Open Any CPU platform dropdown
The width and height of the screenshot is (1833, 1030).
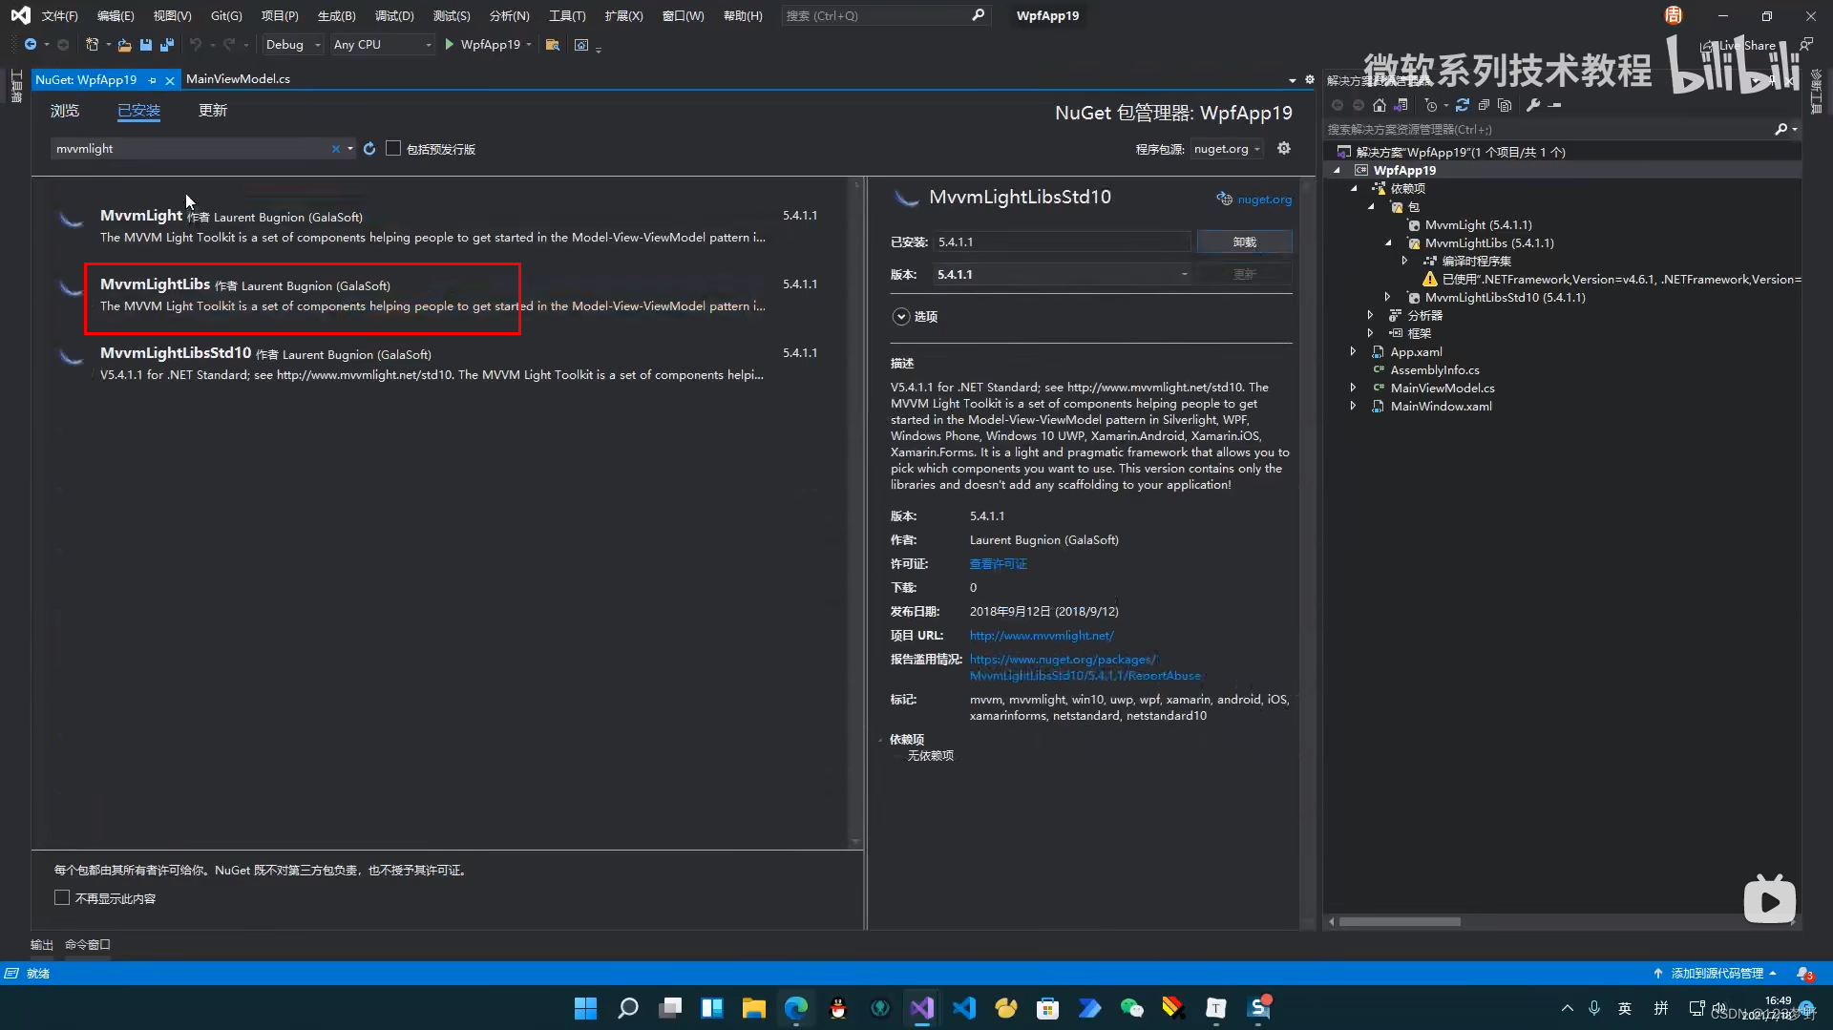382,45
